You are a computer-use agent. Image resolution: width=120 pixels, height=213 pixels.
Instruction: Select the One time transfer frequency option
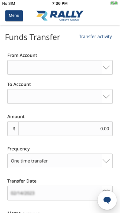(29, 161)
